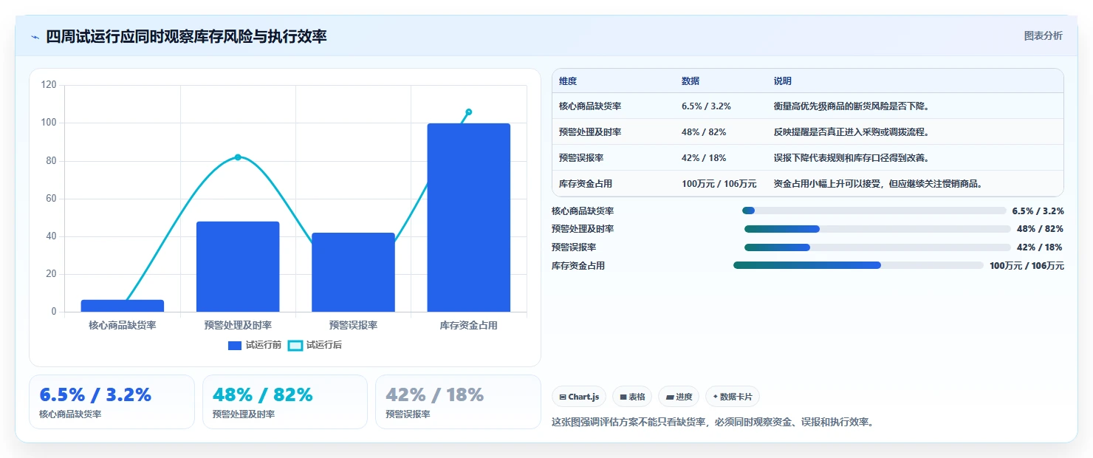This screenshot has width=1093, height=458.
Task: Click the 说明 column header
Action: coord(783,81)
